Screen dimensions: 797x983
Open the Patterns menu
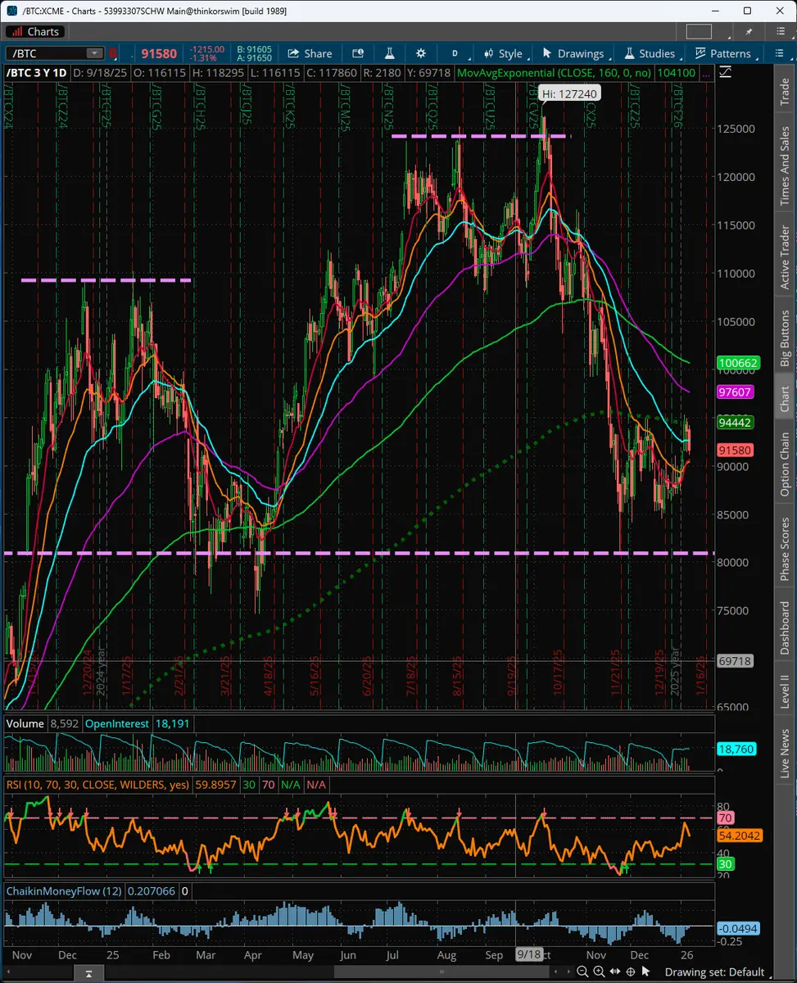tap(722, 53)
